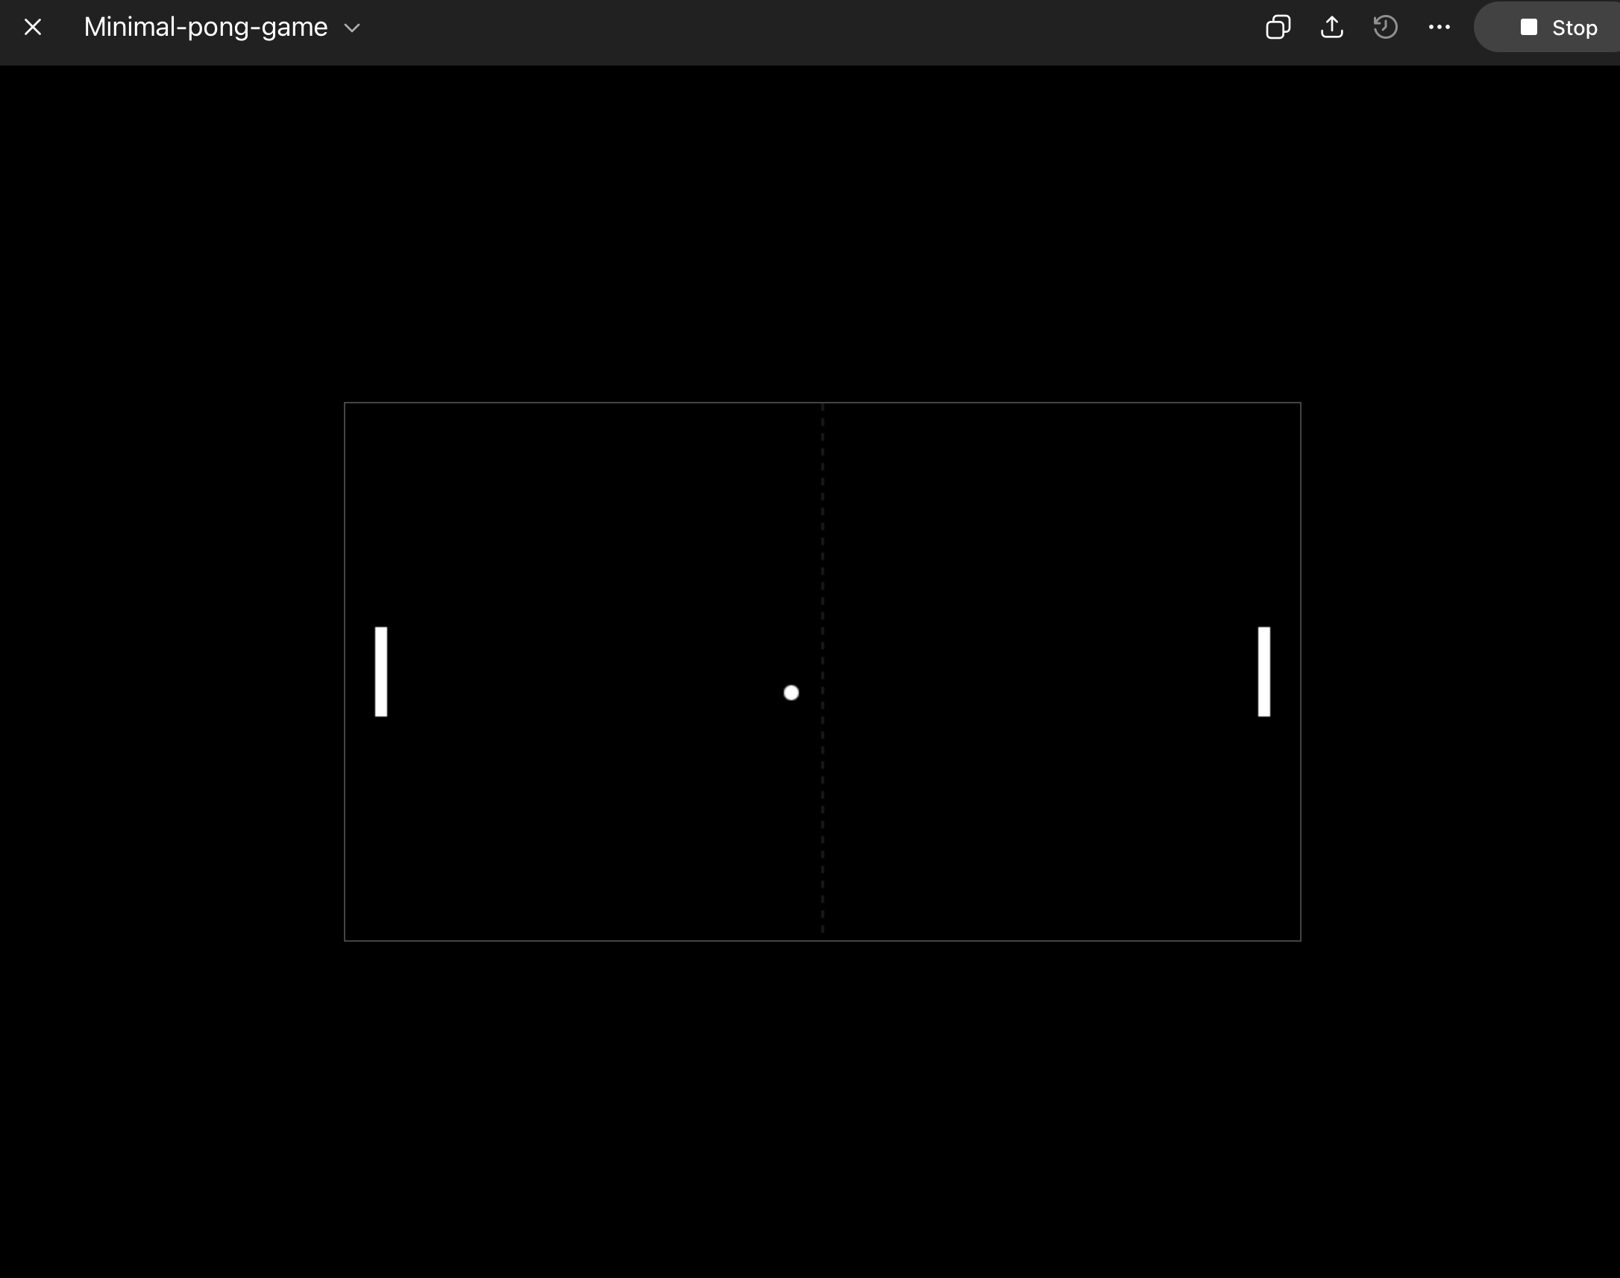Open the more options ellipsis menu
Image resolution: width=1620 pixels, height=1278 pixels.
tap(1439, 28)
